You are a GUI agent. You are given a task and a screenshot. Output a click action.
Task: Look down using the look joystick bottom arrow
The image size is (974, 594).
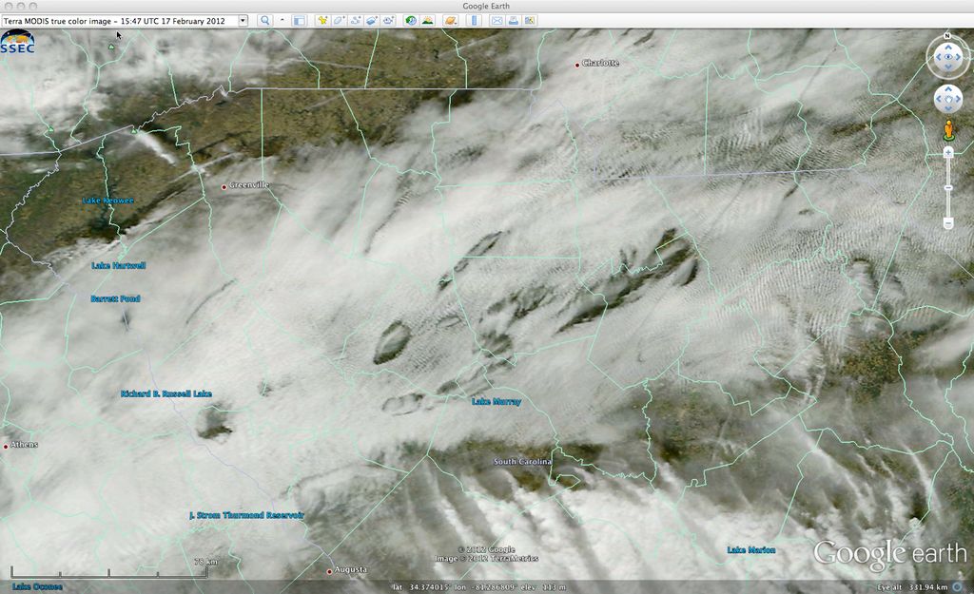click(x=948, y=67)
